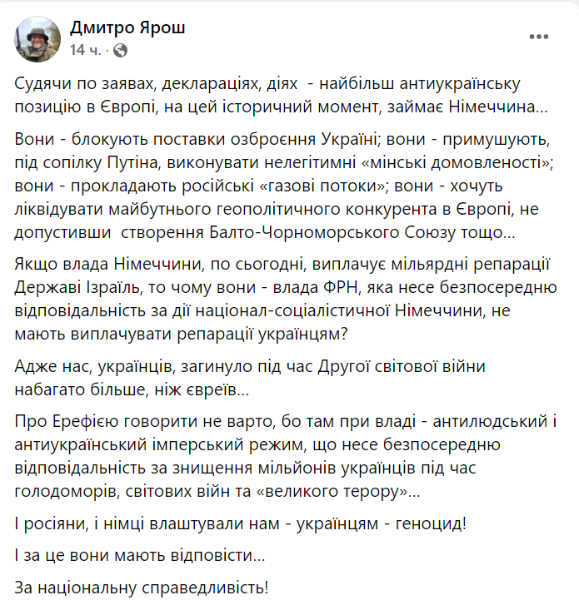
Task: Click the closing line "За національну справедливість!"
Action: tap(142, 588)
